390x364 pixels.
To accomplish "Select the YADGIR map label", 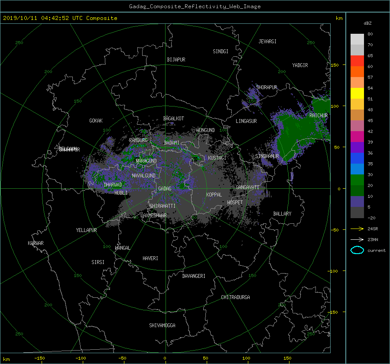I will coord(300,65).
